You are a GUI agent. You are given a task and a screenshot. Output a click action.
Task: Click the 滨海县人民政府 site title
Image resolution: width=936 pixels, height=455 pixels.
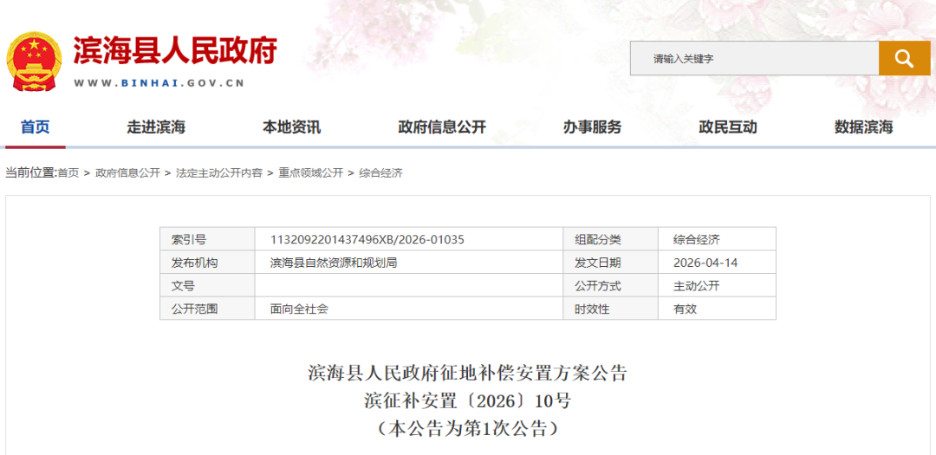(174, 51)
